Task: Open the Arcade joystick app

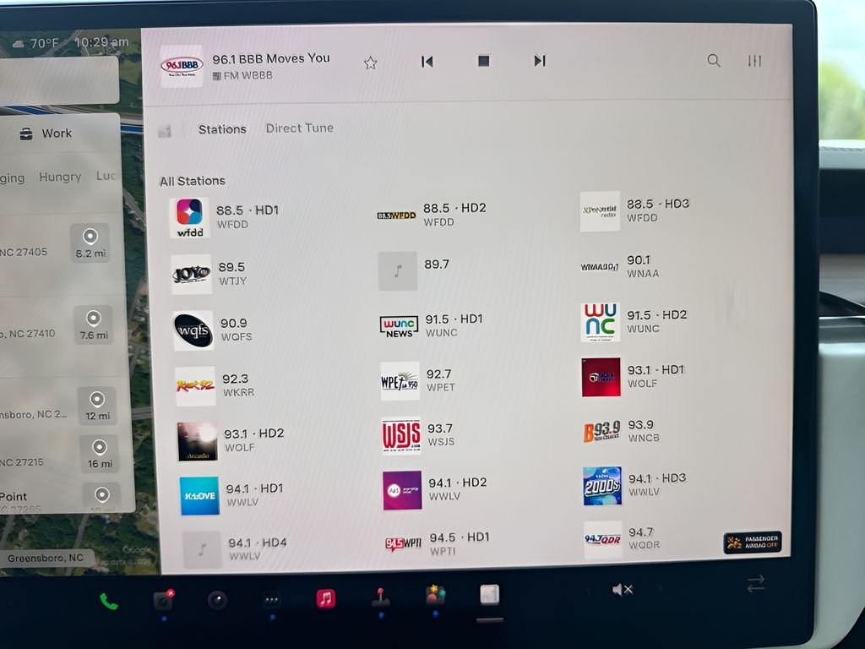Action: (x=380, y=597)
